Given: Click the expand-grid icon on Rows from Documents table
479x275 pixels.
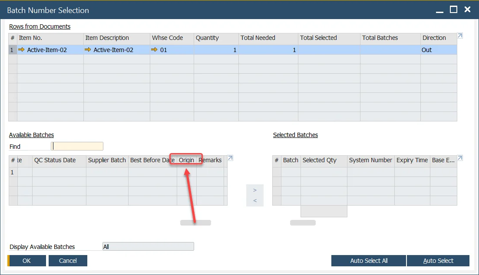Looking at the screenshot, I should 460,36.
